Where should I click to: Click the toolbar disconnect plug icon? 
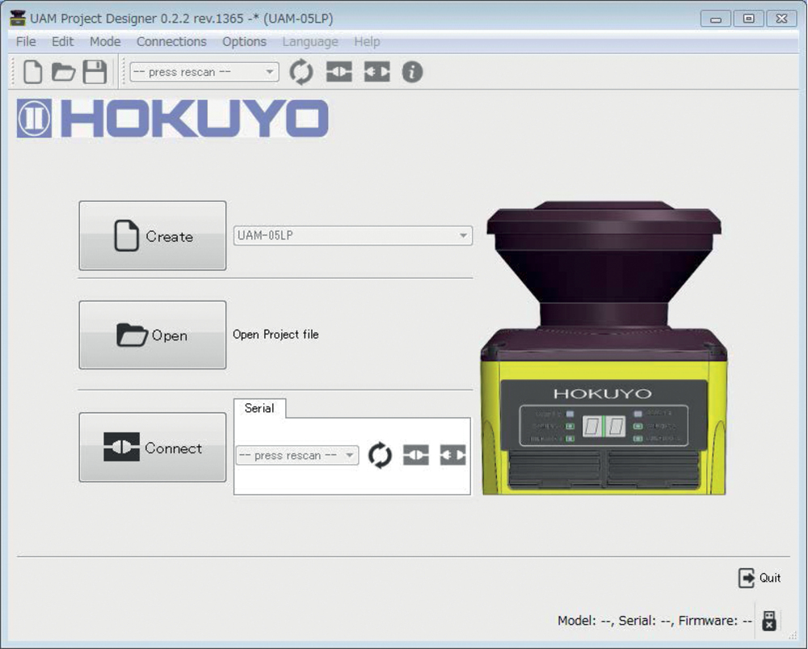pos(377,72)
